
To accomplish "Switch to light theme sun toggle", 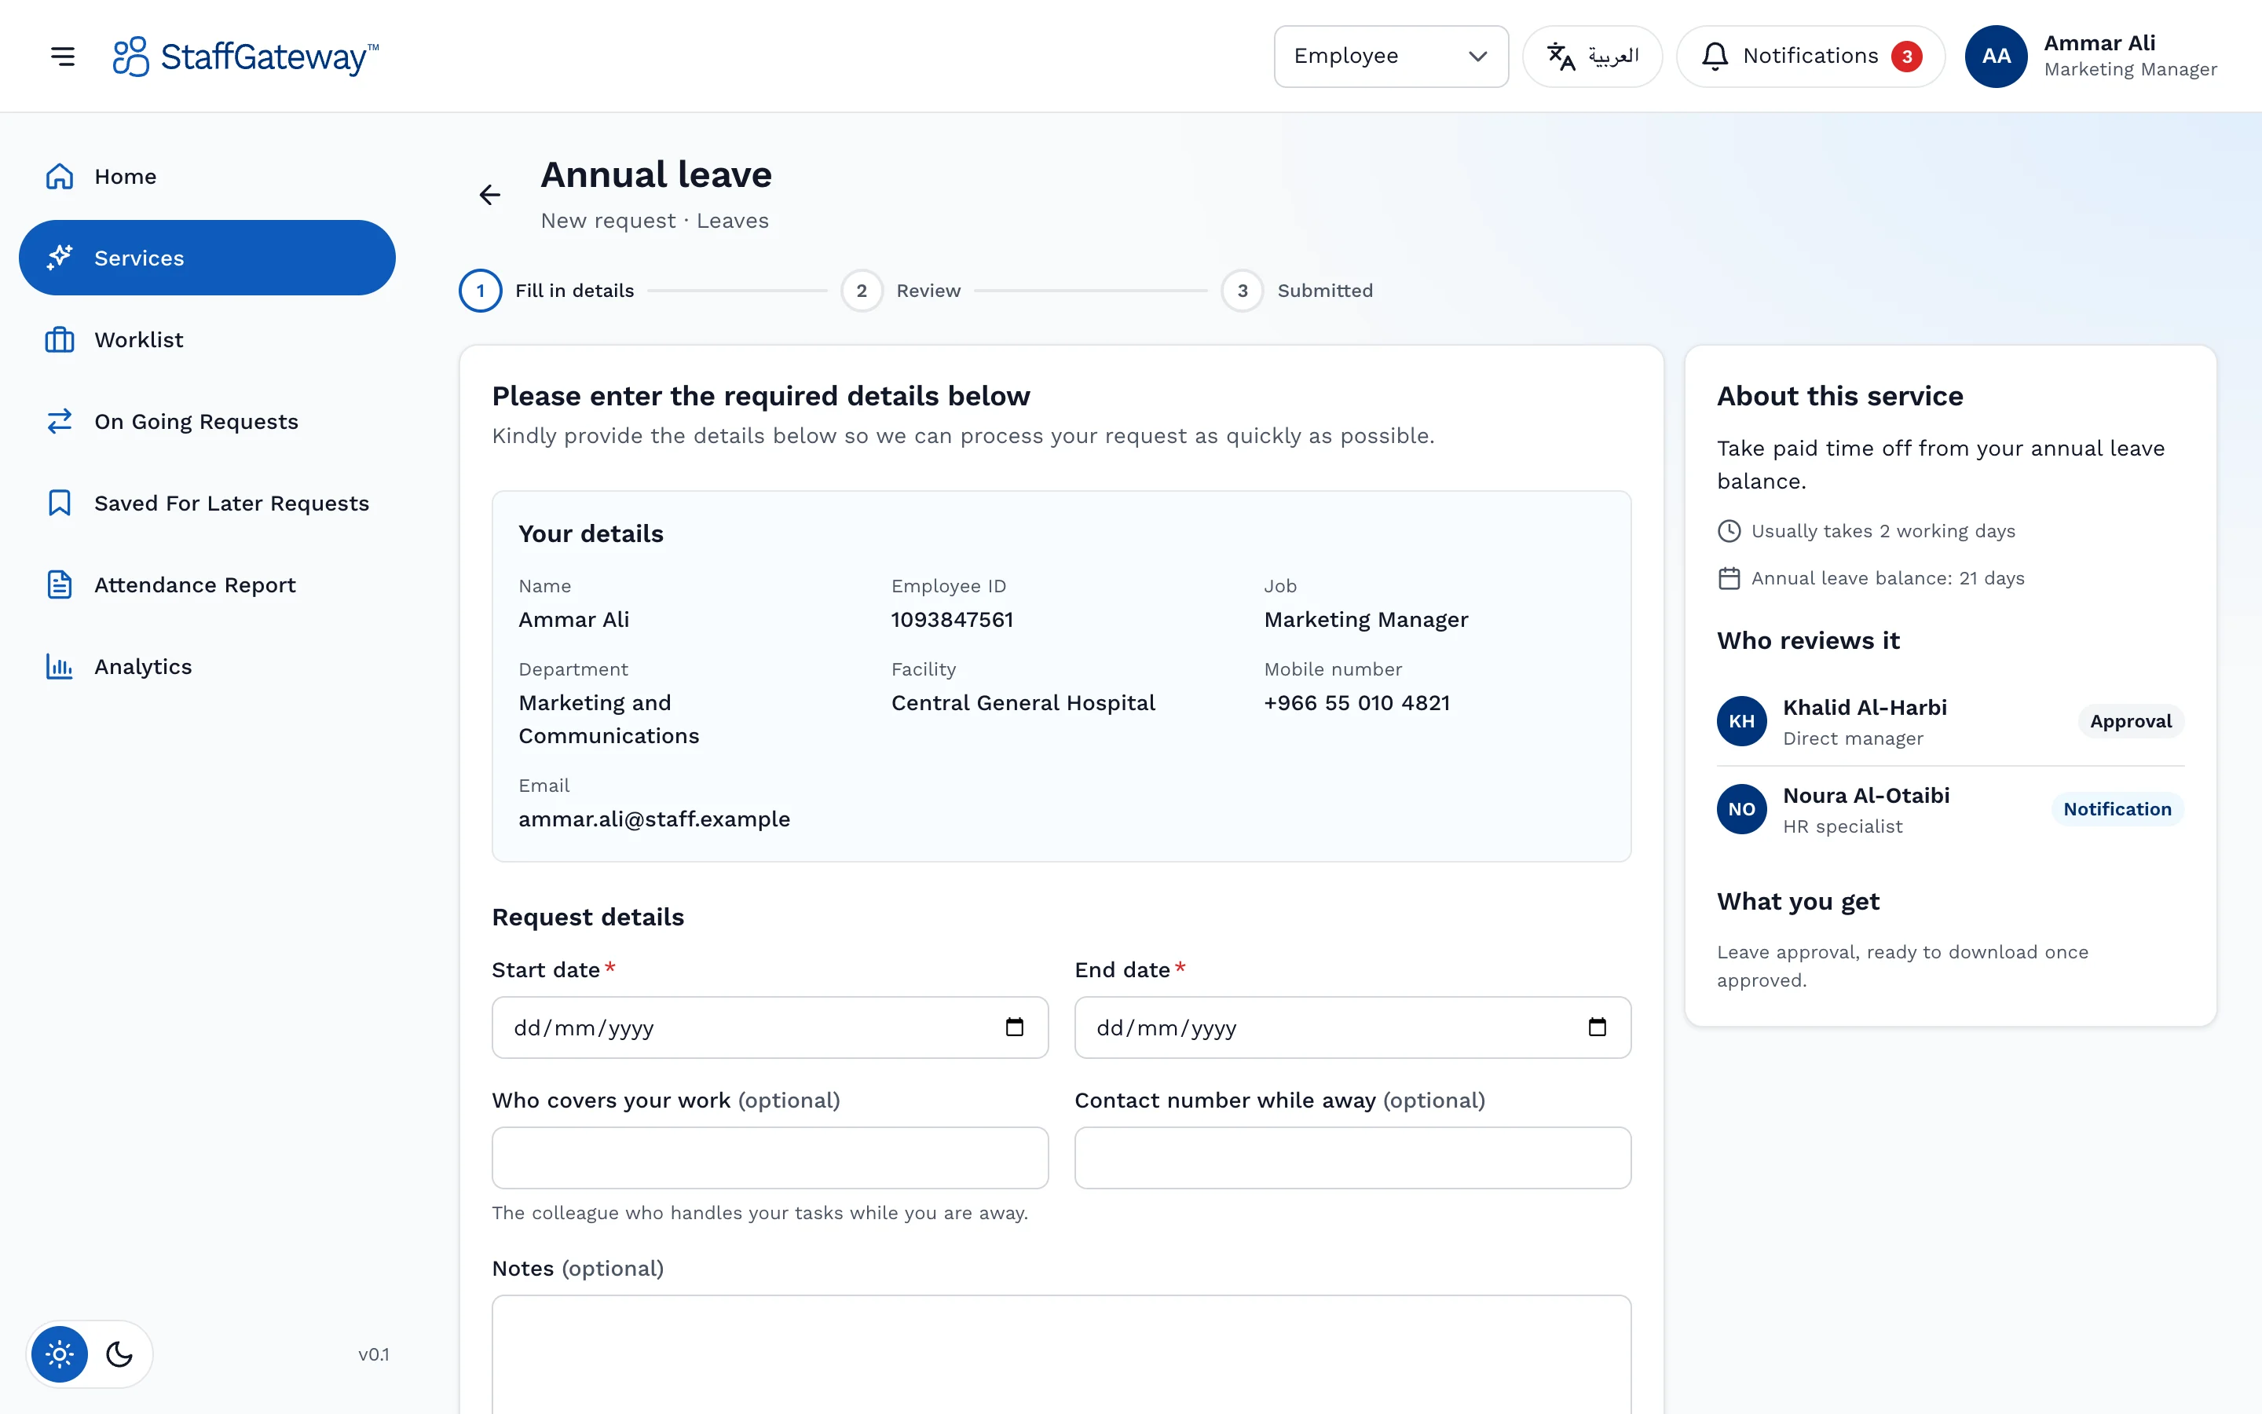I will tap(60, 1354).
